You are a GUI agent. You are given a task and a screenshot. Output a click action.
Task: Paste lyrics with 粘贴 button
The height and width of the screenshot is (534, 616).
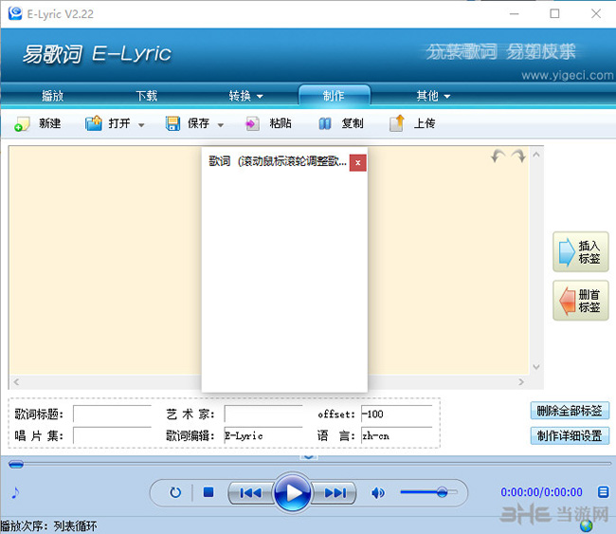click(268, 123)
